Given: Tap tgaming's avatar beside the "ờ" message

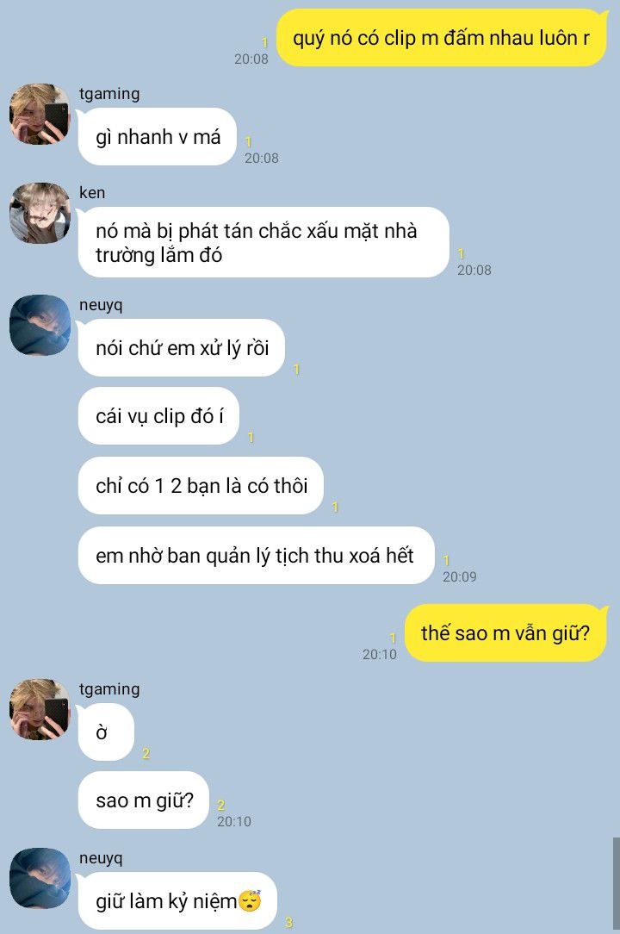Looking at the screenshot, I should coord(40,709).
